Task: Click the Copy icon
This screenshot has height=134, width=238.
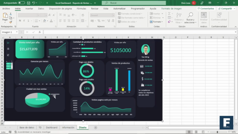Action: (11, 18)
